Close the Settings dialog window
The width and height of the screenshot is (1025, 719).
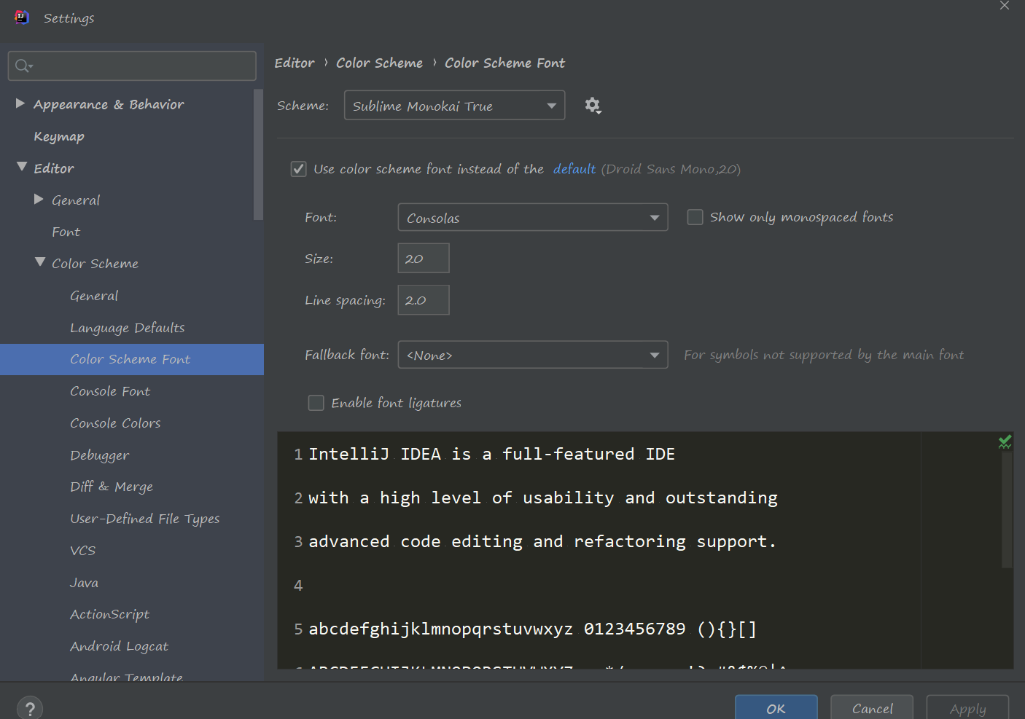[x=1005, y=6]
